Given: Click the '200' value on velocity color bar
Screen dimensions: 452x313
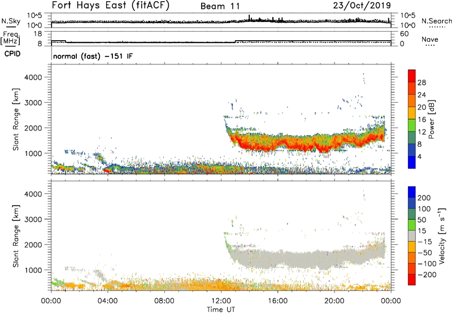Looking at the screenshot, I should point(424,198).
